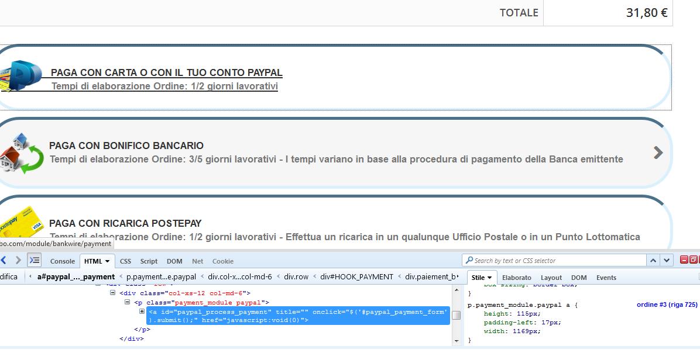Switch to the CSS tab
Screen dimensions: 700x360
pos(125,261)
